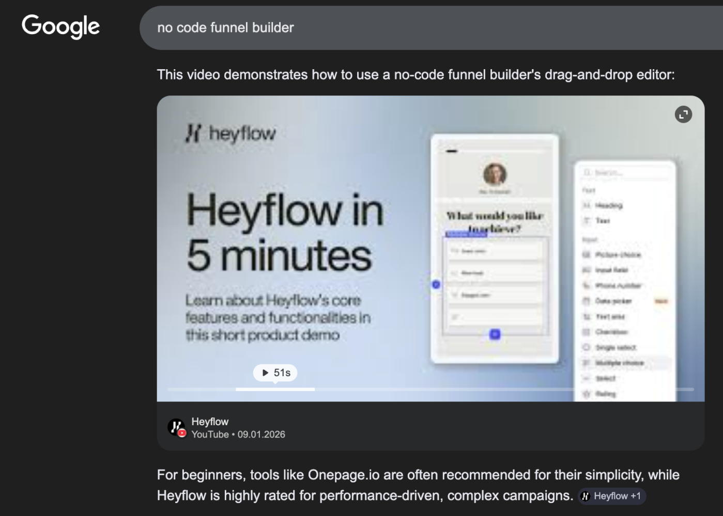Select 'Multiple choice' in the element list
The image size is (723, 516).
click(x=619, y=363)
